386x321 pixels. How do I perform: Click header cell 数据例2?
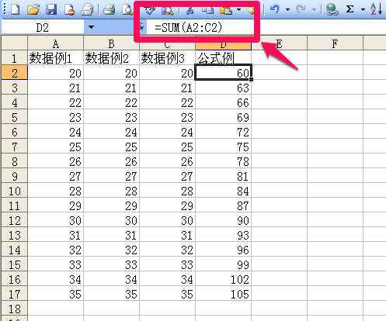[x=111, y=58]
